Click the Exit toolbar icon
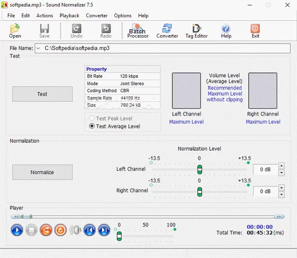 (x=255, y=31)
